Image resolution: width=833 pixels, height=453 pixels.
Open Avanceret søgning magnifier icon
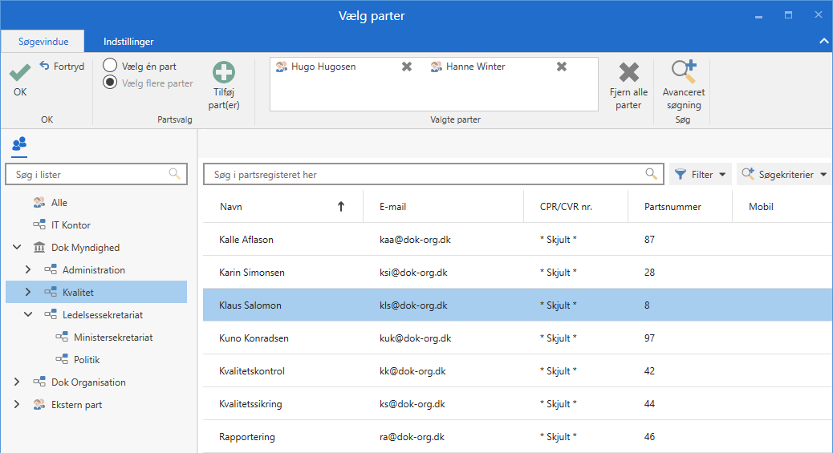[684, 72]
